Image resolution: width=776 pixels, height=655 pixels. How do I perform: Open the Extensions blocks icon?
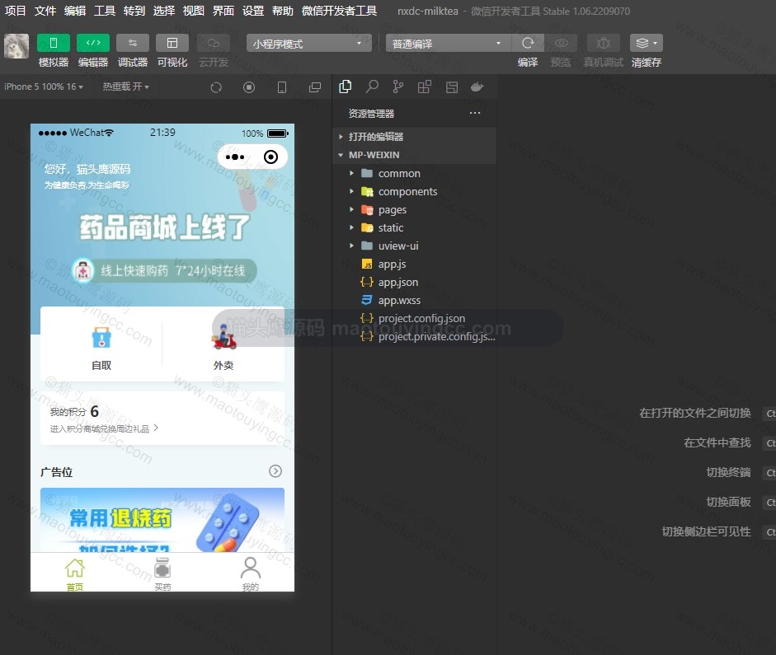[x=425, y=87]
